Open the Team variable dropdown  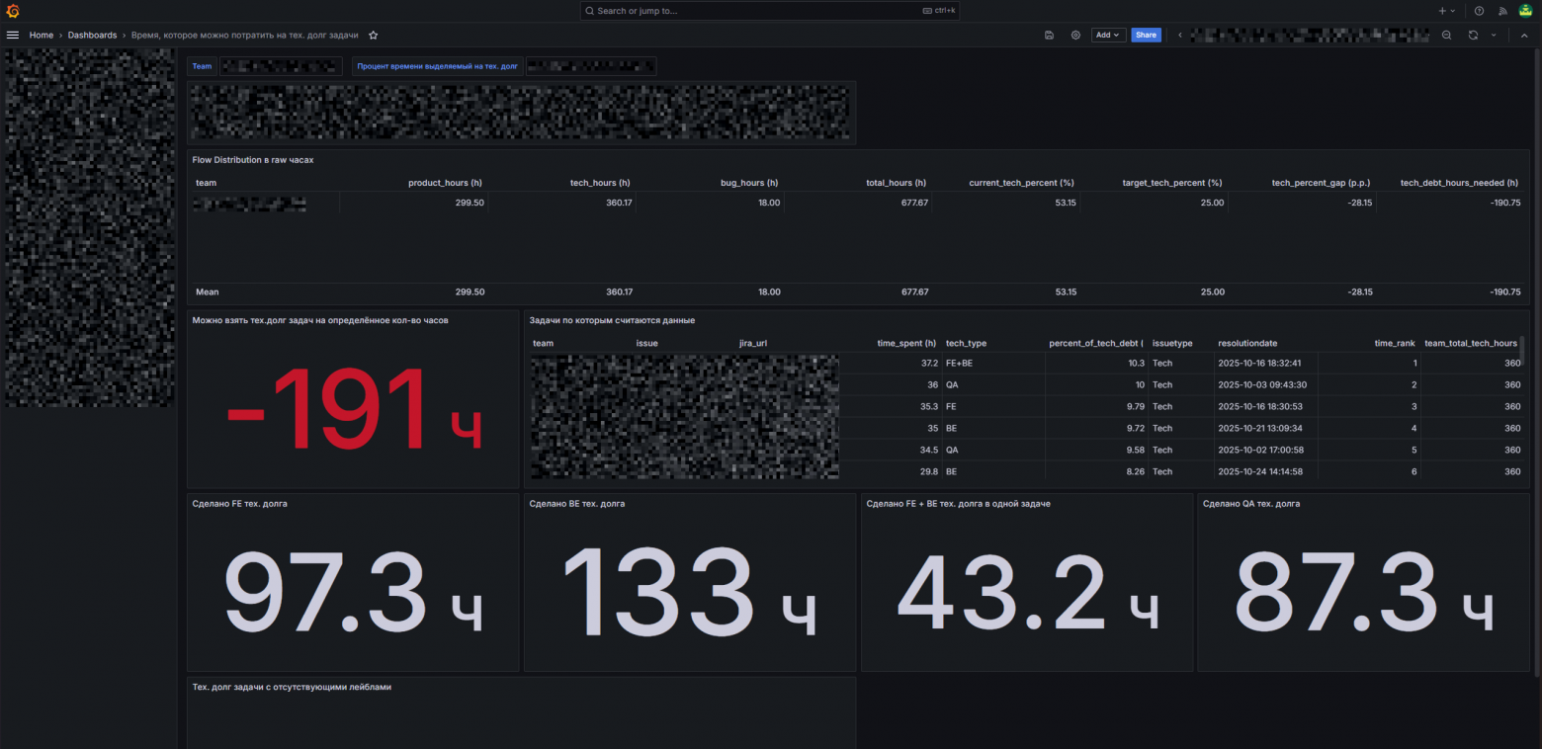pos(279,66)
